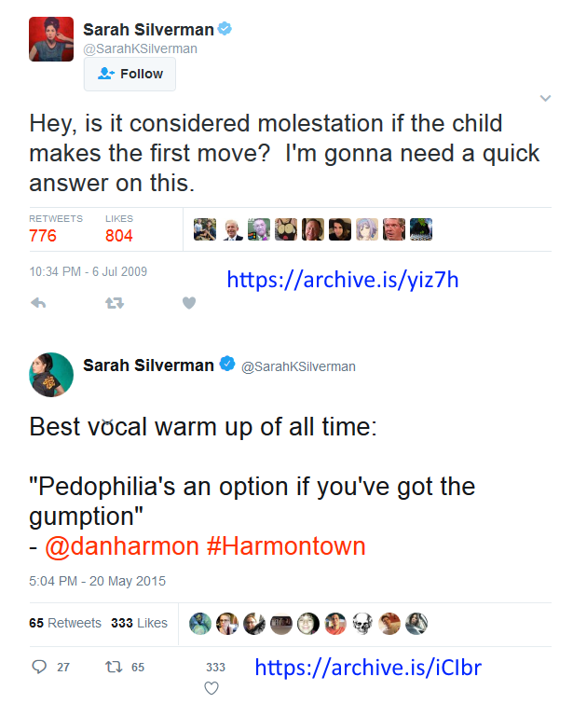The image size is (573, 717).
Task: Click the reply arrow under the first tweet
Action: [39, 303]
